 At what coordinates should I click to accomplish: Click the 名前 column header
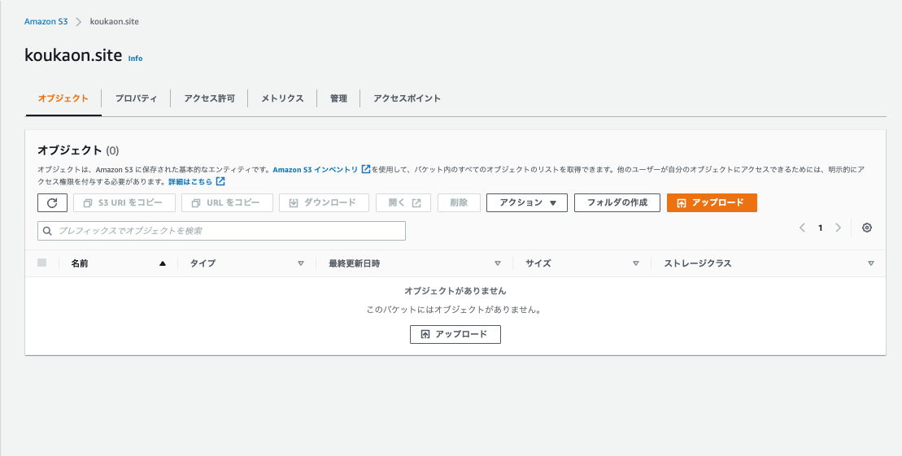80,263
